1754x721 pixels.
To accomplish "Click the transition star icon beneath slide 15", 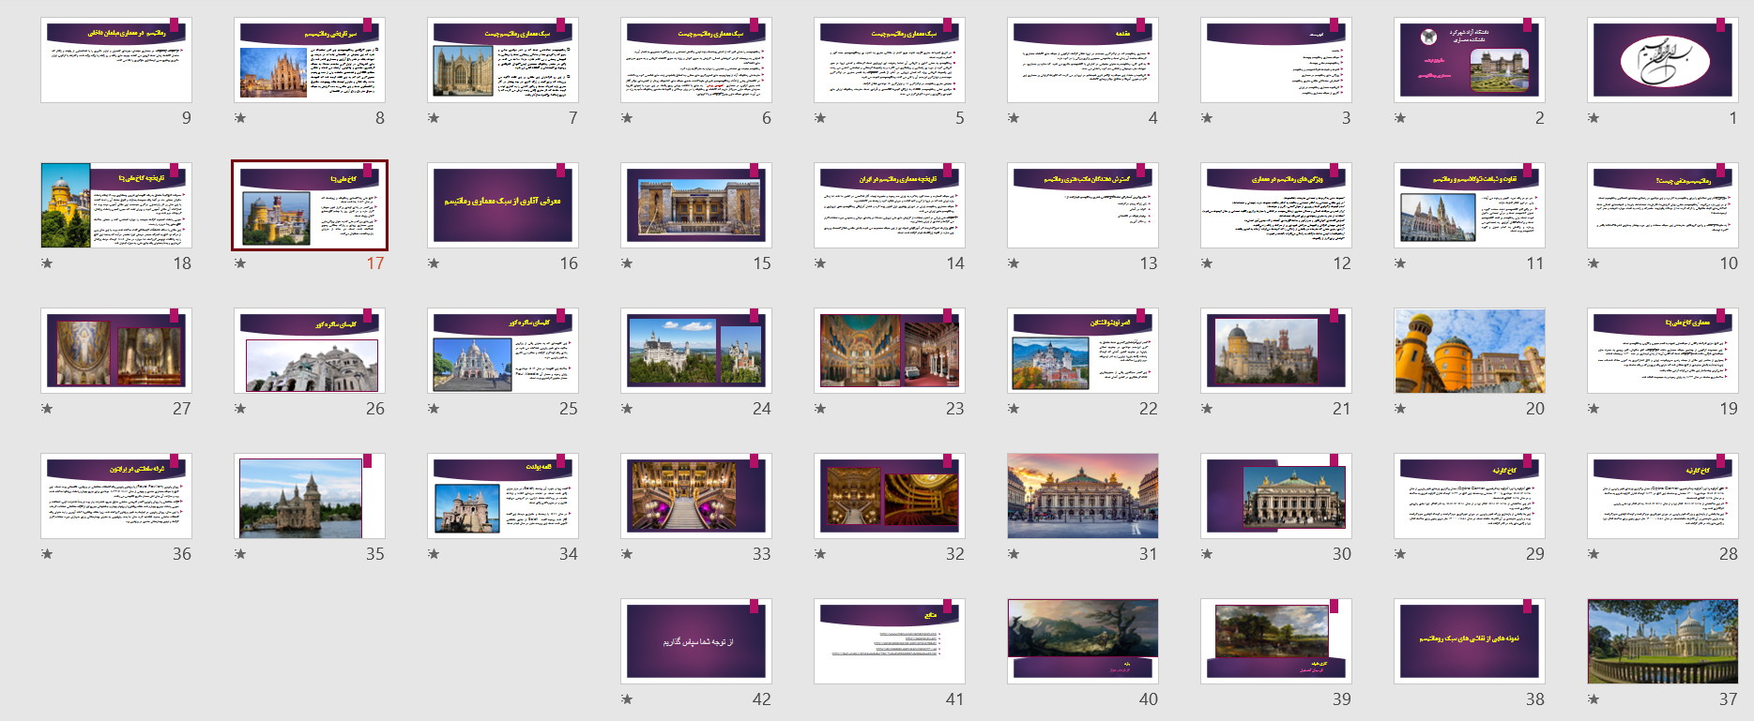I will [x=627, y=263].
